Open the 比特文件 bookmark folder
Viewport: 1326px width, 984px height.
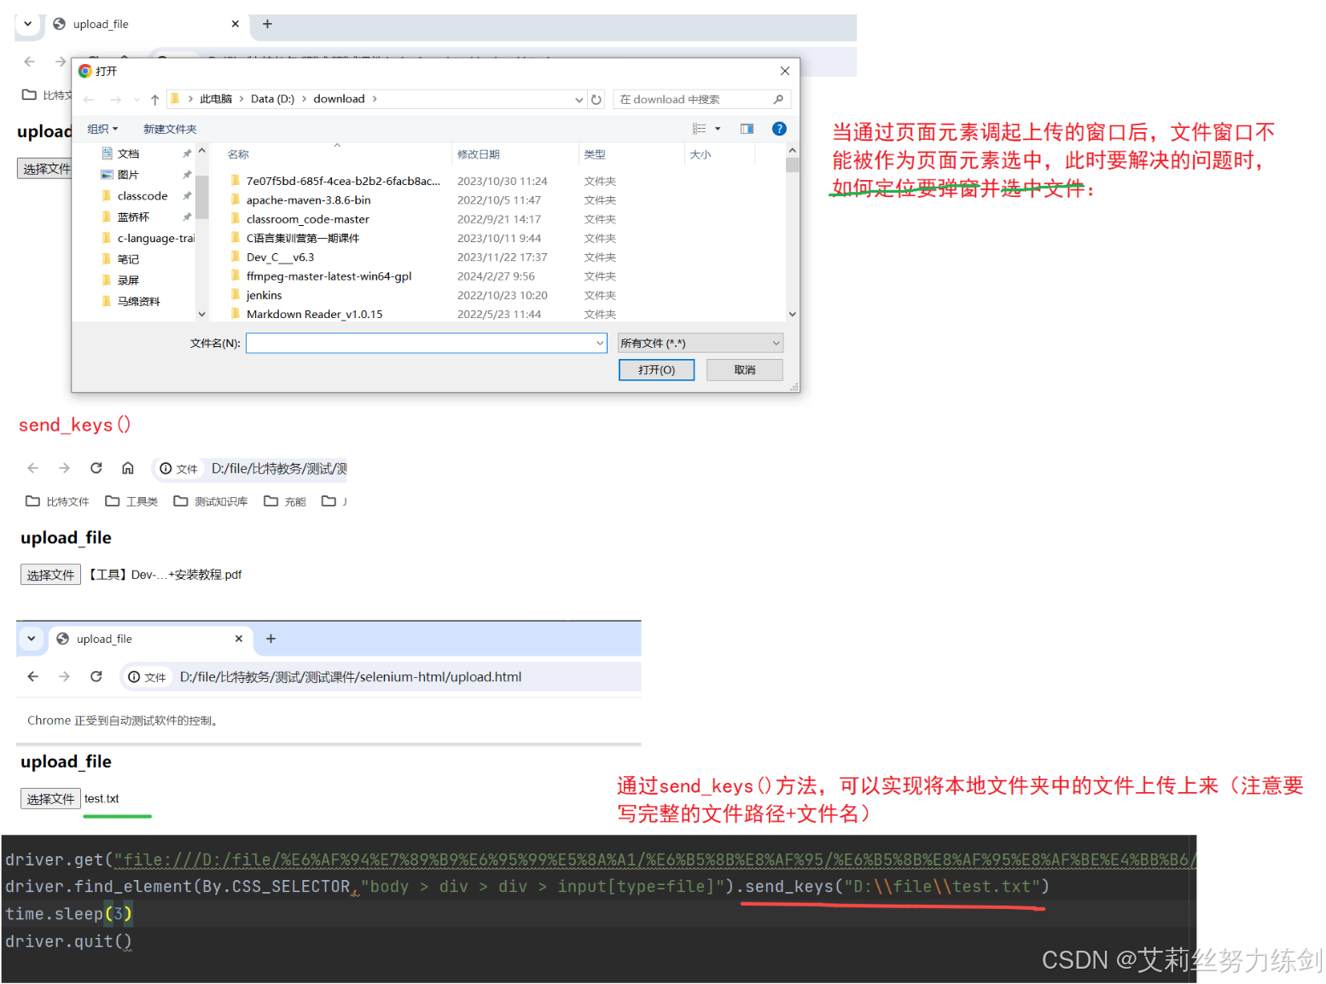point(57,501)
